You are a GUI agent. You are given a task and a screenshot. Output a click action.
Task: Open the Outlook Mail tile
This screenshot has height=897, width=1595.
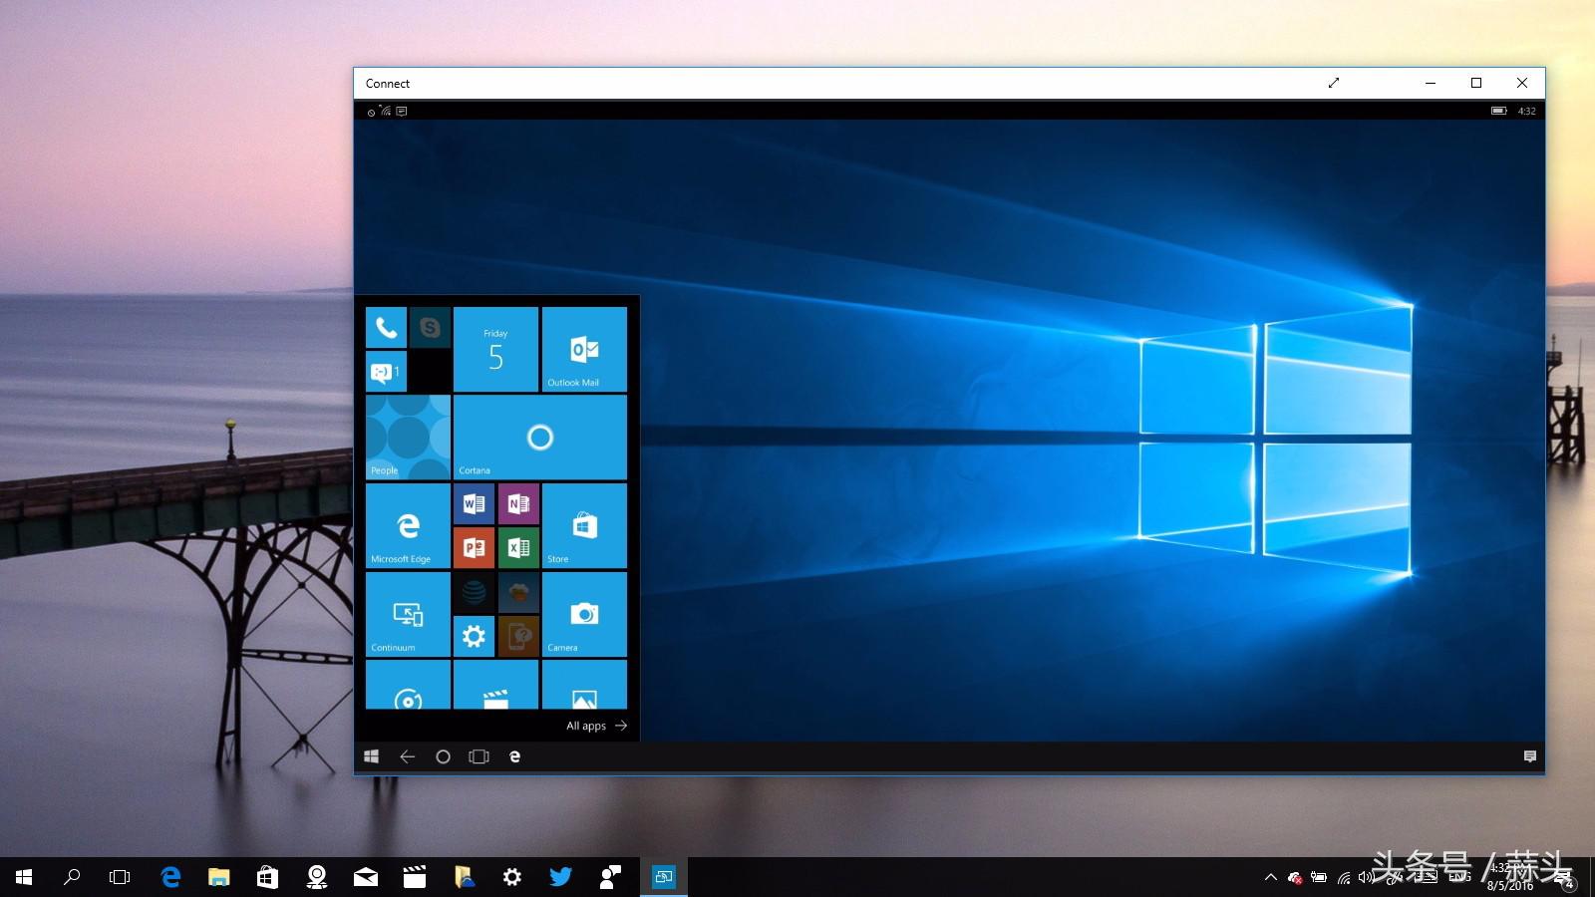(583, 349)
